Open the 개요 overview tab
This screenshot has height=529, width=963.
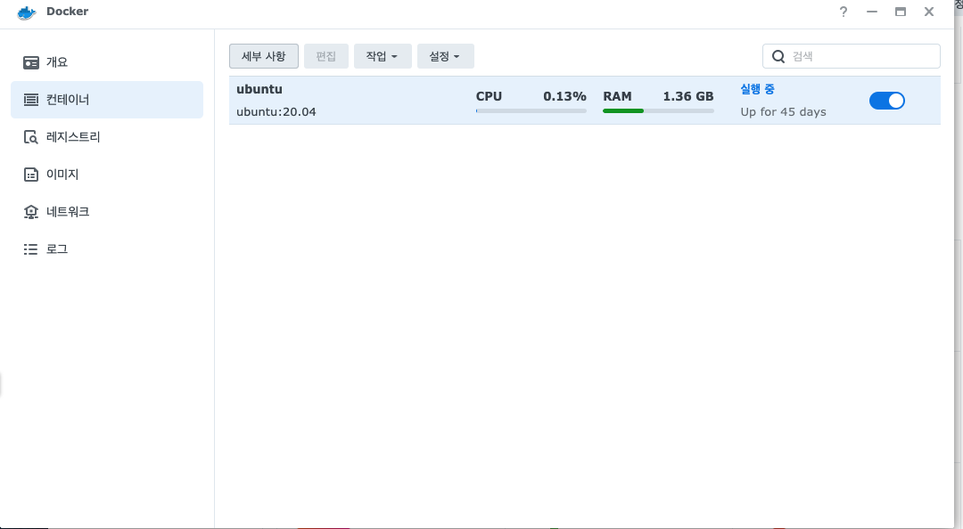click(x=107, y=62)
